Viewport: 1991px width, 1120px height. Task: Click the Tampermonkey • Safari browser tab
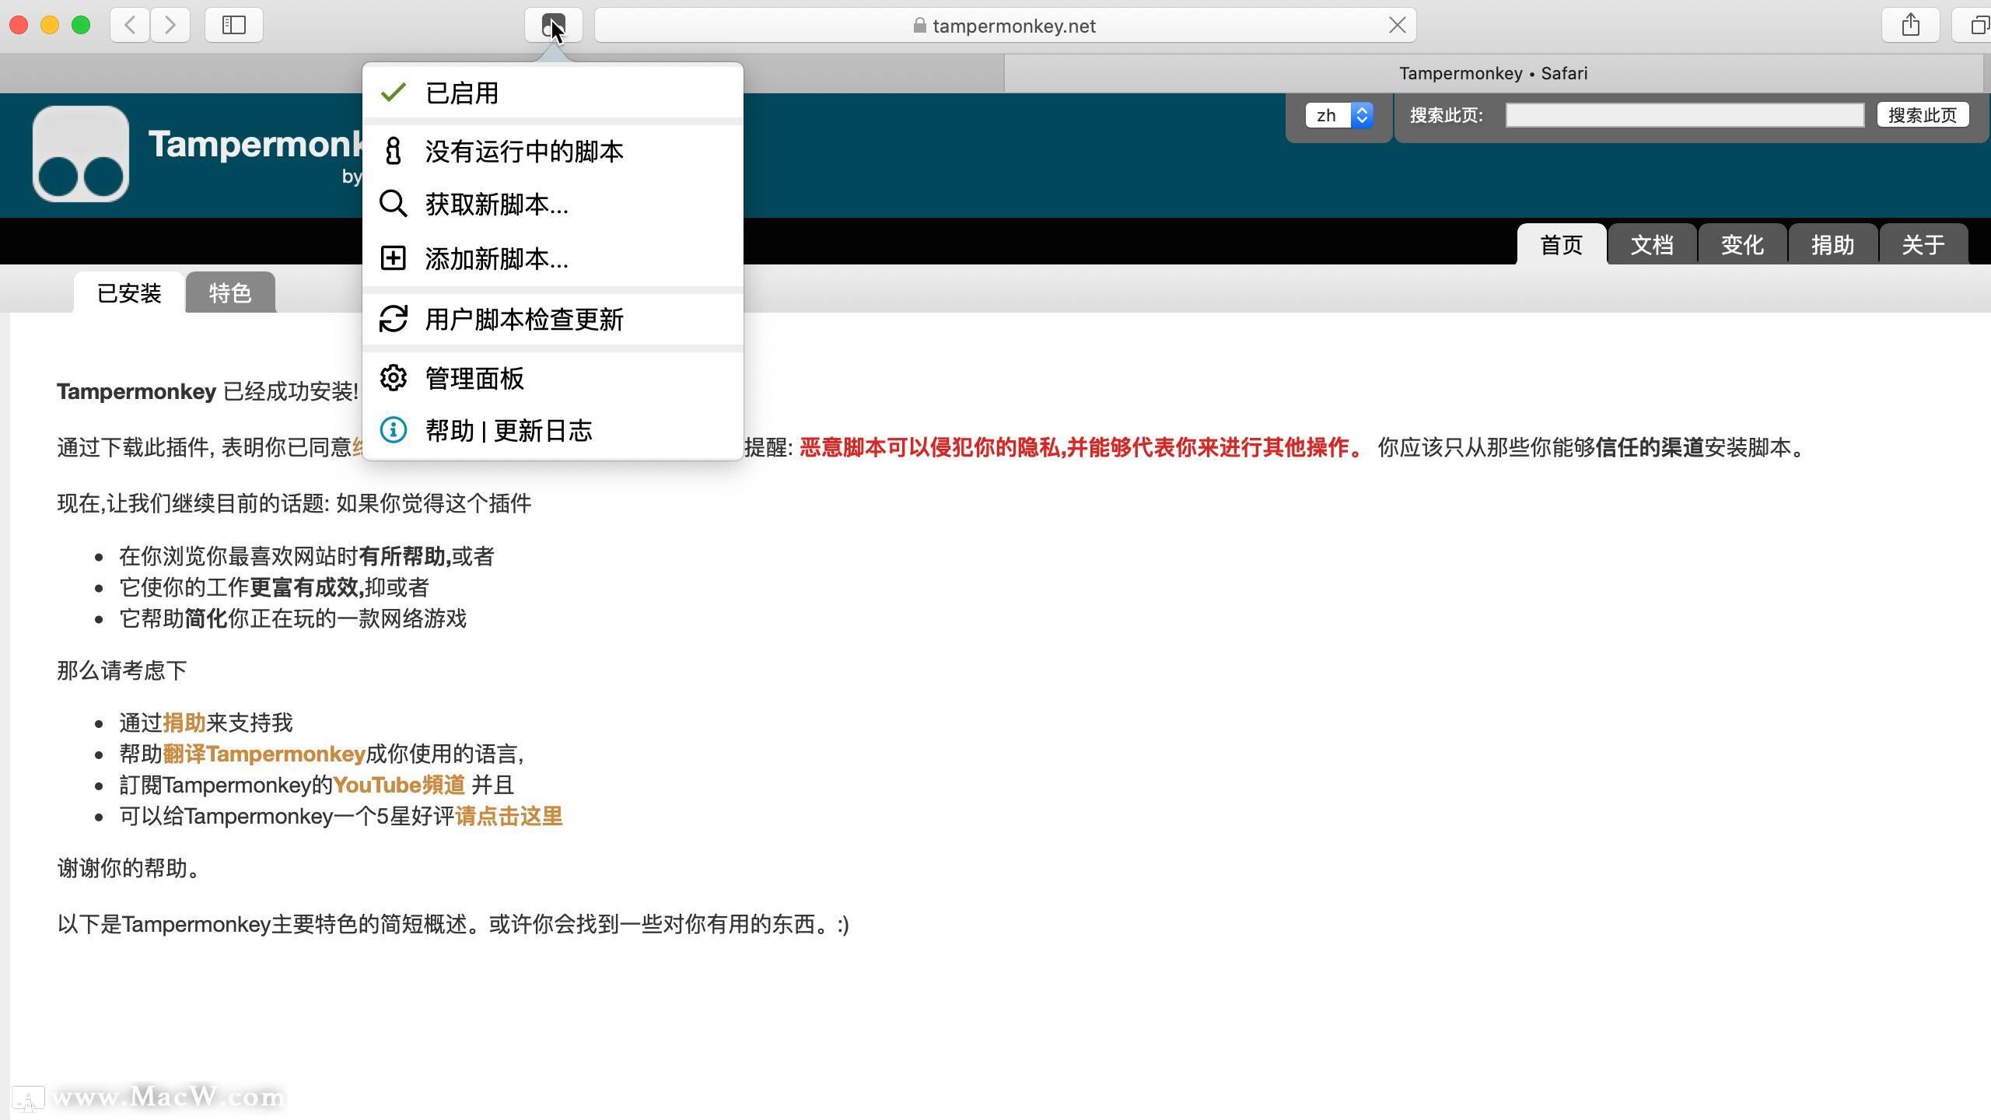pyautogui.click(x=1493, y=74)
